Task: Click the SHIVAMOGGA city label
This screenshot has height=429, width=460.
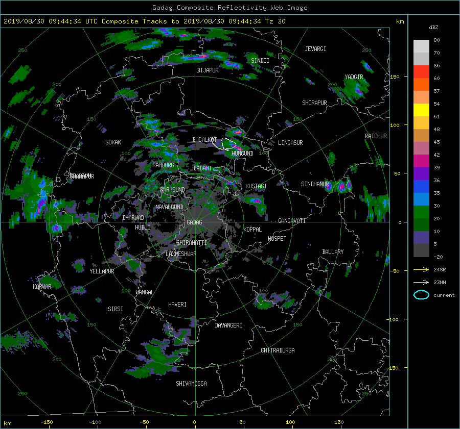Action: pyautogui.click(x=191, y=384)
